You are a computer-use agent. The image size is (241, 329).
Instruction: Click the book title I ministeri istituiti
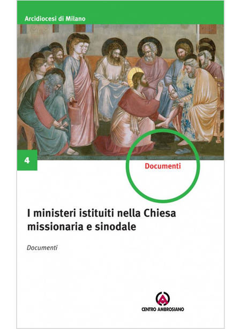point(102,220)
